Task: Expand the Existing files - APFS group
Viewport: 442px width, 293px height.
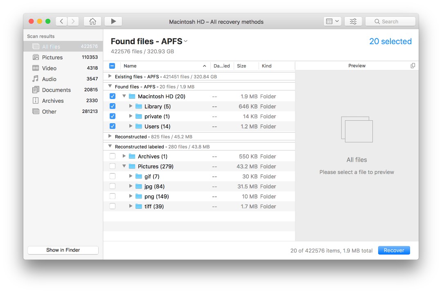Action: coord(110,76)
